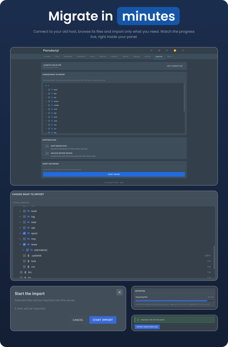Screen dimensions: 228x347
Task: Confirm Start Import in the dialog
Action: [103, 320]
